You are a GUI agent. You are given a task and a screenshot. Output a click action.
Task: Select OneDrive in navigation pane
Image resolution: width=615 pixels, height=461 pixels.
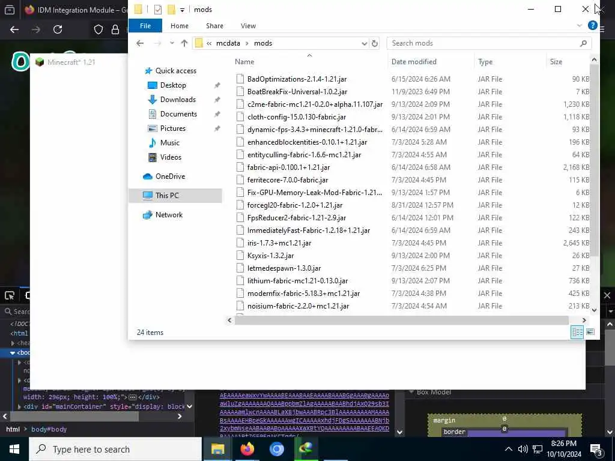point(170,176)
